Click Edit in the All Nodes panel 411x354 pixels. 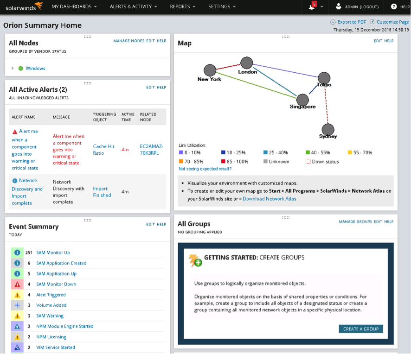click(150, 41)
